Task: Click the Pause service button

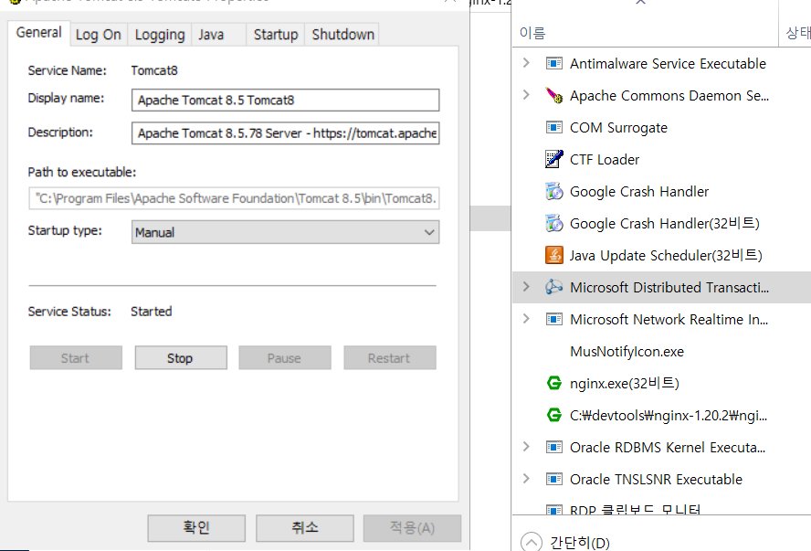Action: (284, 358)
